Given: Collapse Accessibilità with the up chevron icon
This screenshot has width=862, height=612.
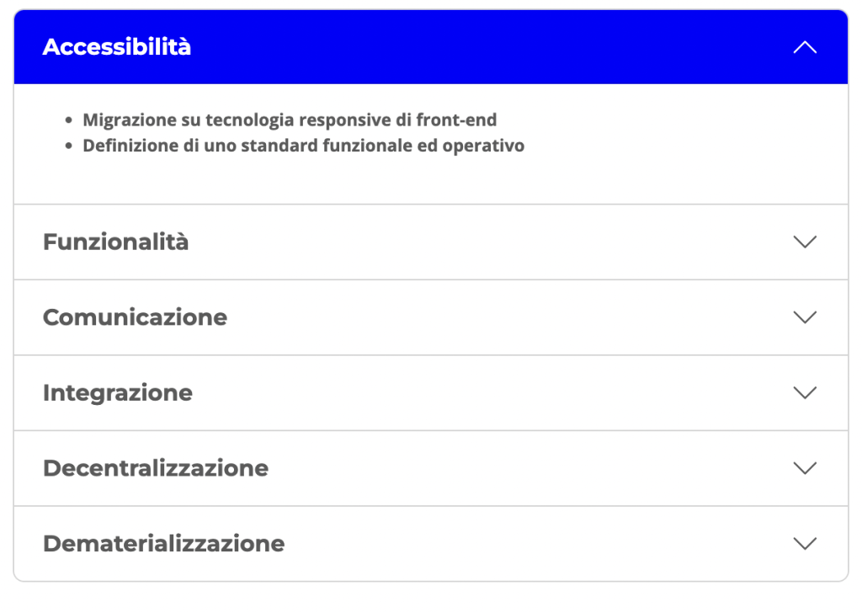Looking at the screenshot, I should (x=805, y=47).
